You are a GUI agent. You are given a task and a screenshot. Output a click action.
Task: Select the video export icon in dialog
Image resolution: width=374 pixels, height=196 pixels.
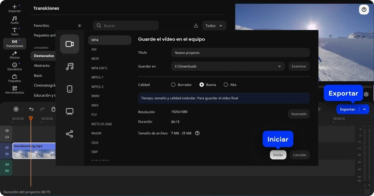pos(70,44)
